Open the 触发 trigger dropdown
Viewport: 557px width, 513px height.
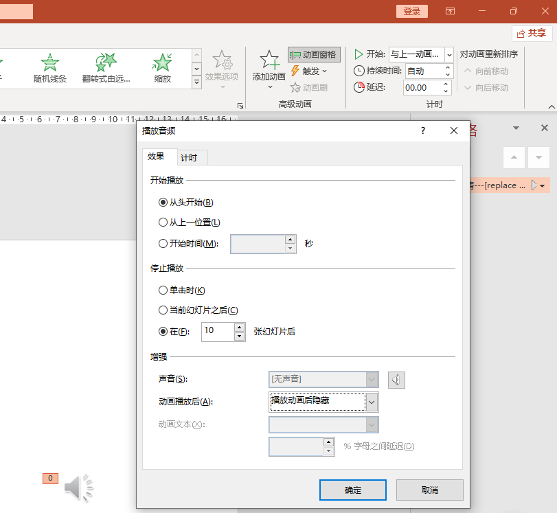pyautogui.click(x=309, y=71)
